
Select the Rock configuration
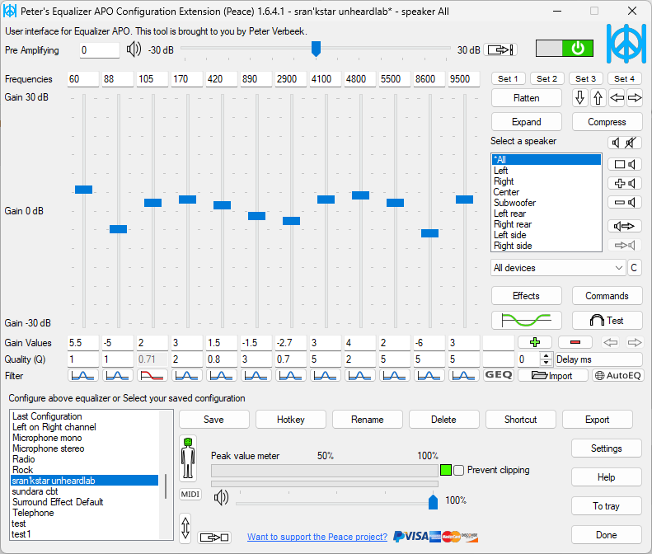click(x=84, y=470)
